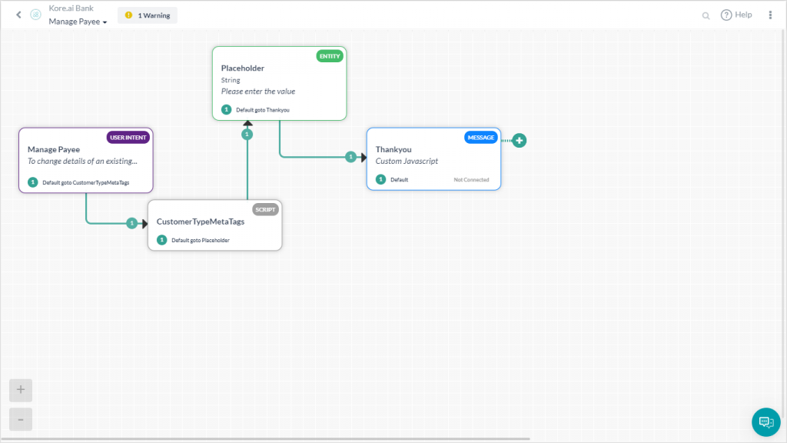This screenshot has height=443, width=787.
Task: Select the MESSAGE tag on the Thankyou node
Action: click(480, 137)
